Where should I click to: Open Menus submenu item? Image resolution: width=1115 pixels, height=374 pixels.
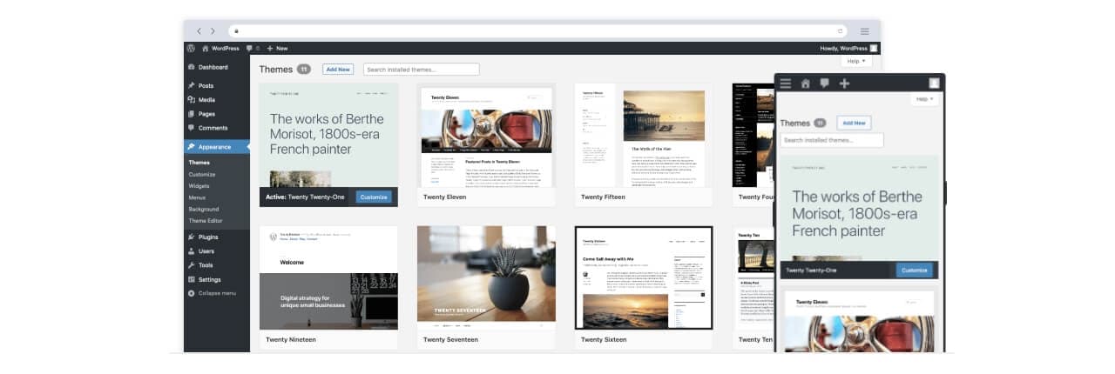pyautogui.click(x=198, y=197)
